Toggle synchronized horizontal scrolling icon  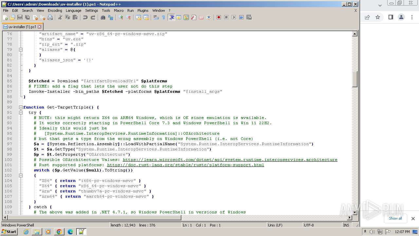(146, 17)
